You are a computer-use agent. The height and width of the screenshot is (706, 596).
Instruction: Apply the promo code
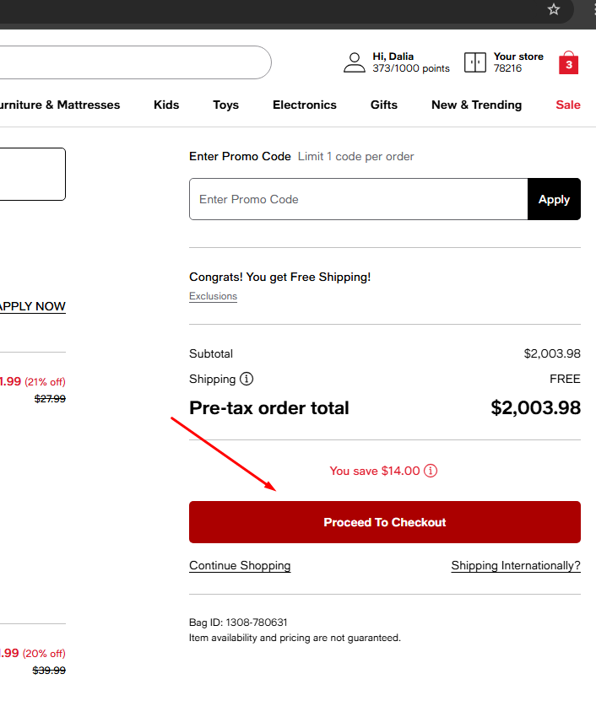554,199
